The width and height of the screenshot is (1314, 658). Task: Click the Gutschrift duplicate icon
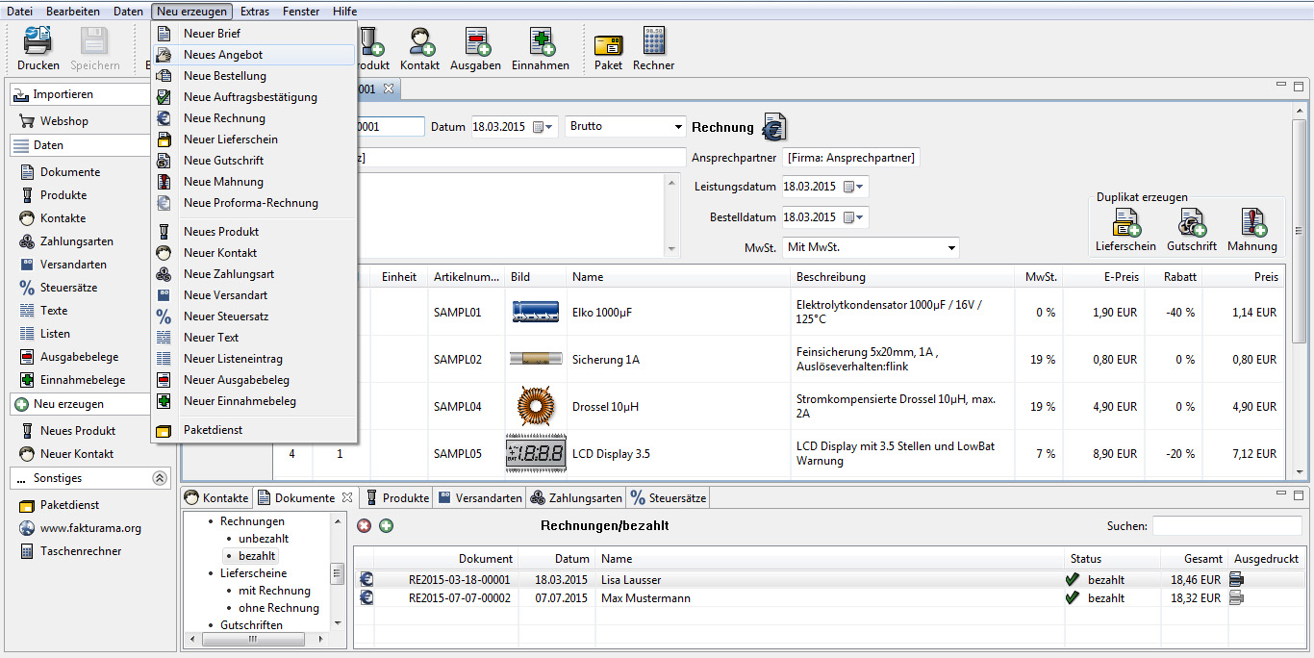pos(1192,223)
